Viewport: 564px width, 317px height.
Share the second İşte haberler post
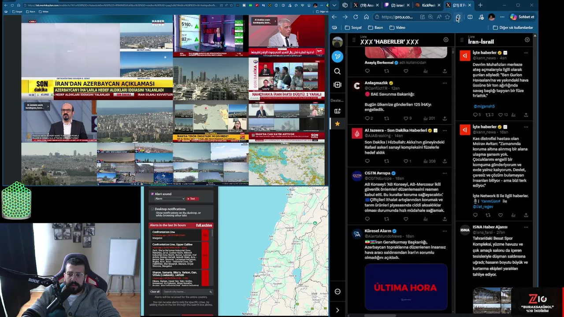pos(526,215)
